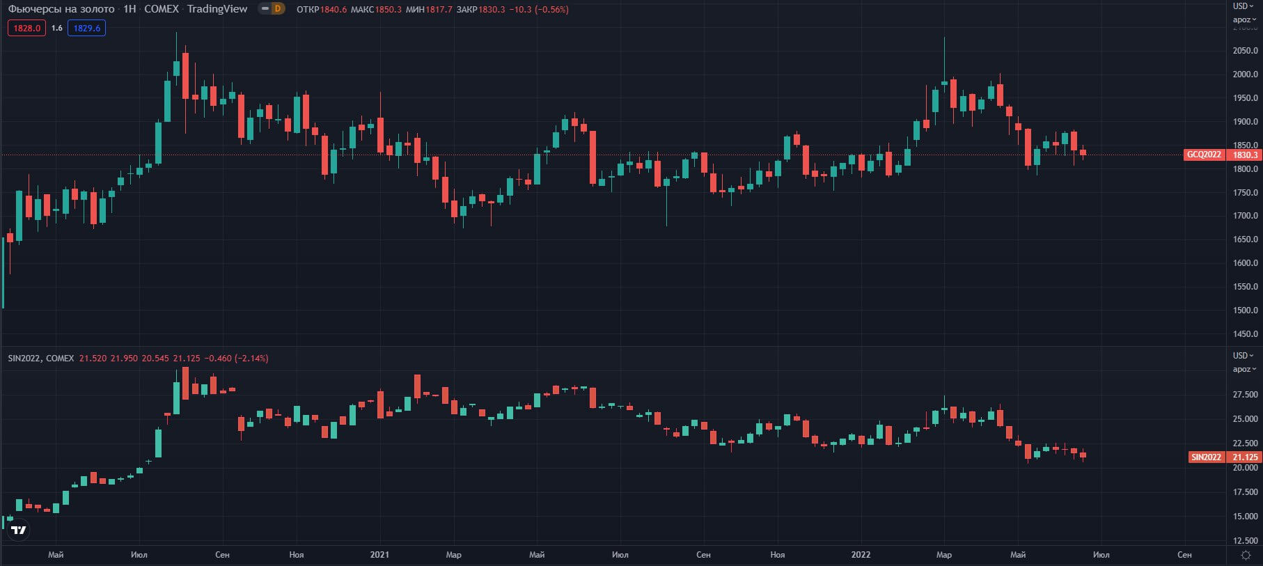
Task: Click the close value ЗАКР 1830.3
Action: (x=480, y=10)
